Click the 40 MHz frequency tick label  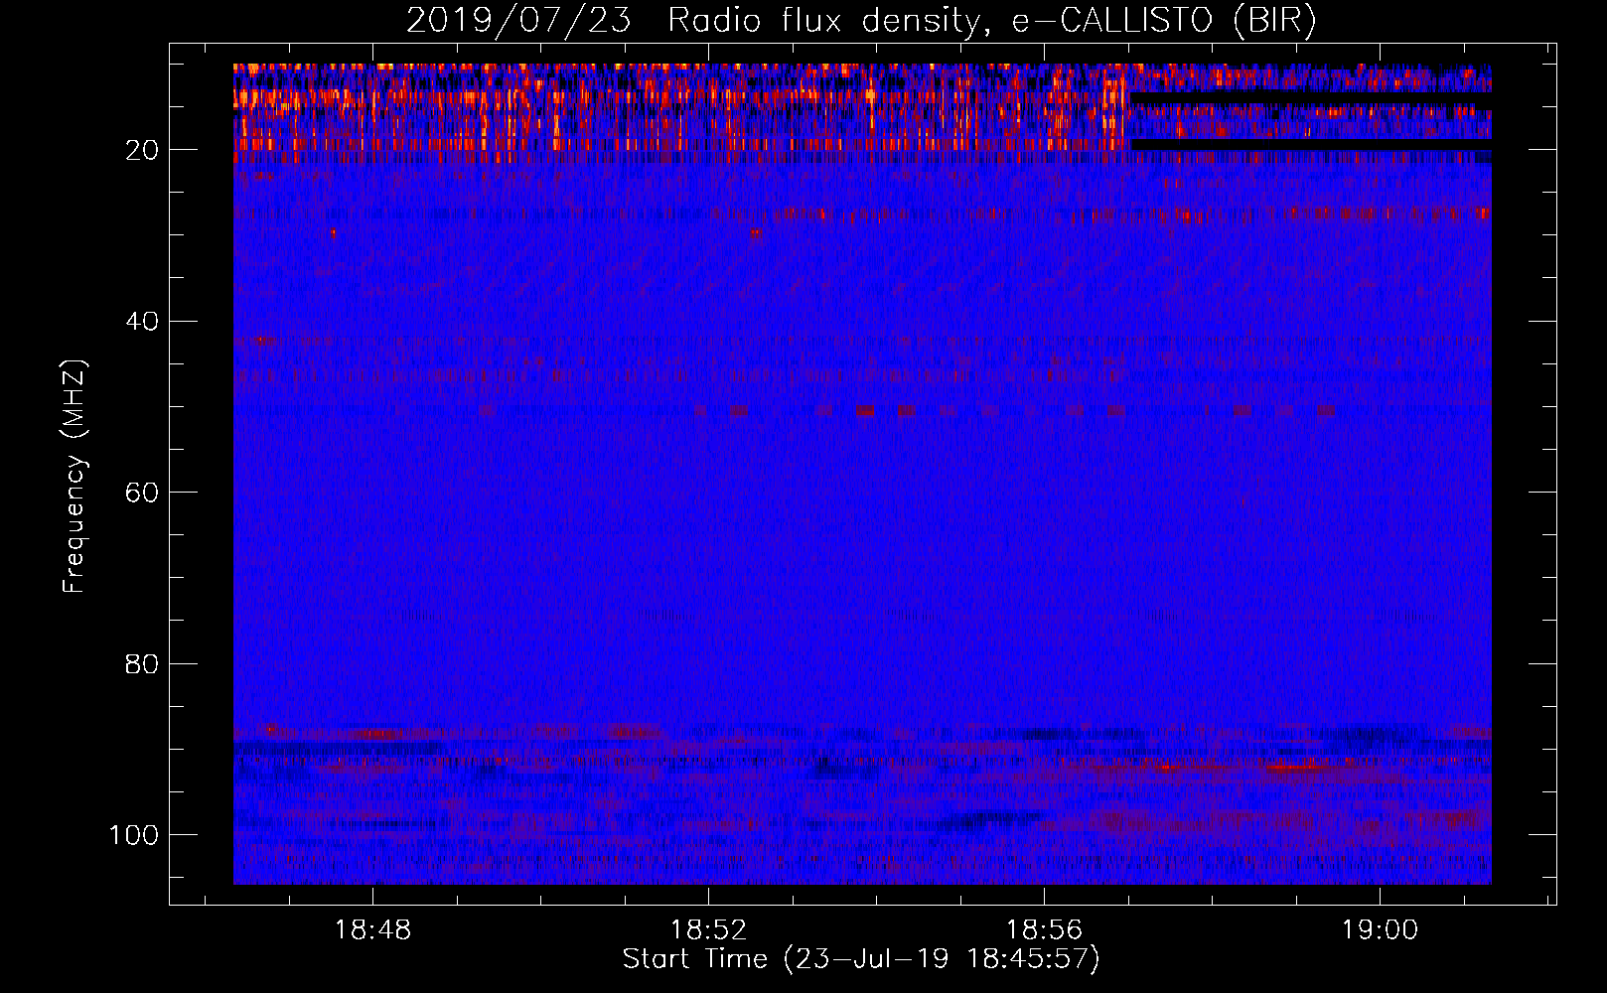click(142, 322)
